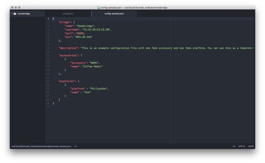Screen dimensions: 265x163
Task: Click the "PhilipsHue" platform value
Action: pos(99,88)
